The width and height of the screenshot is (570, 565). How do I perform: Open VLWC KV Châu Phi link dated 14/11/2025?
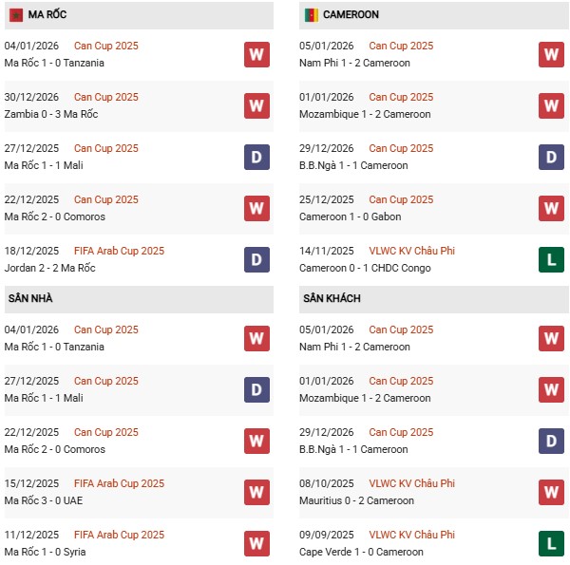pos(411,251)
